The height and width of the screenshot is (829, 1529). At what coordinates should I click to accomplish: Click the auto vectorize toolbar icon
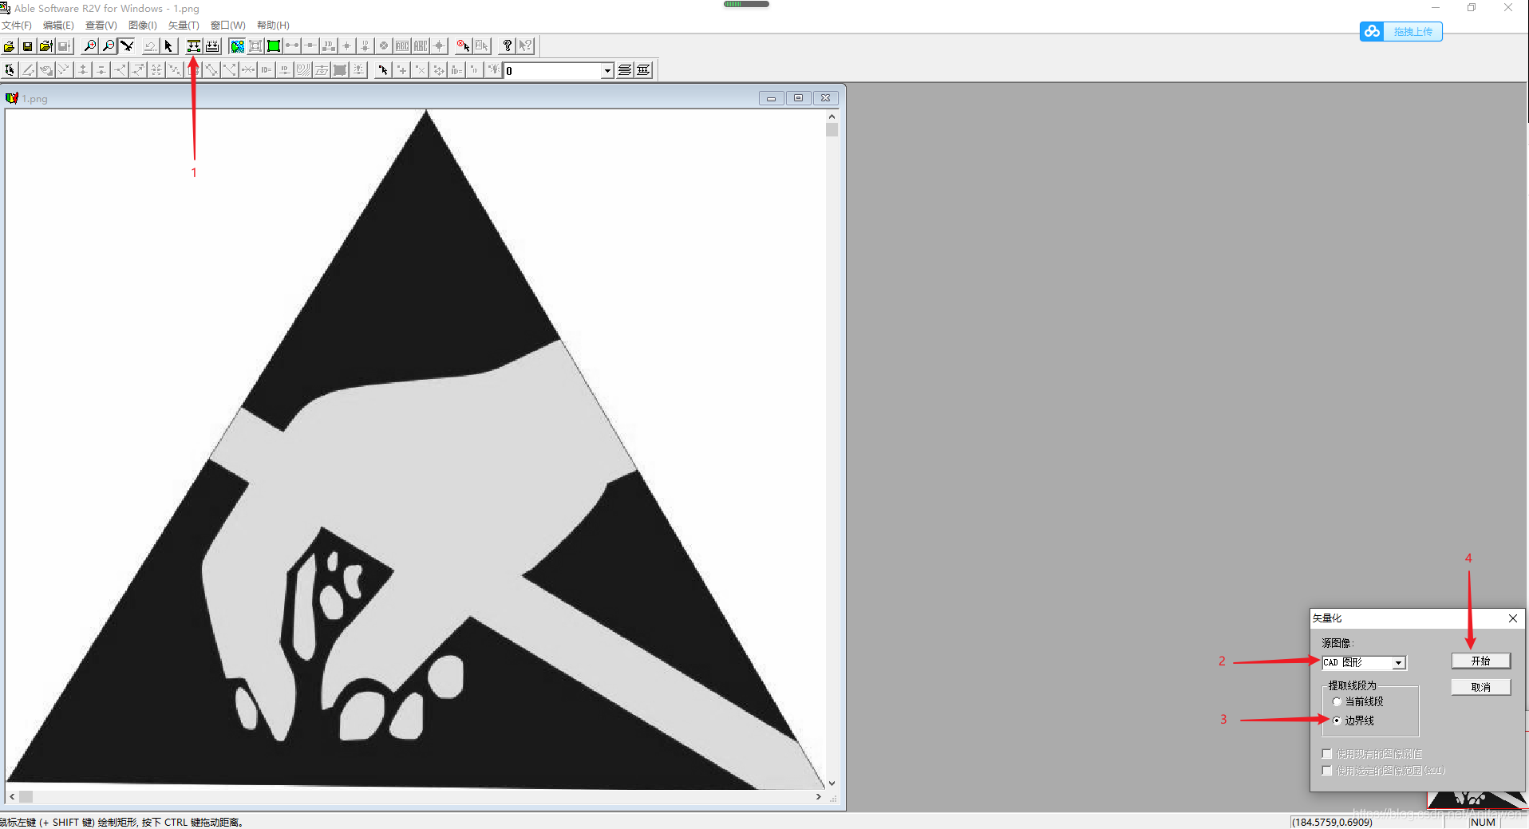(194, 46)
